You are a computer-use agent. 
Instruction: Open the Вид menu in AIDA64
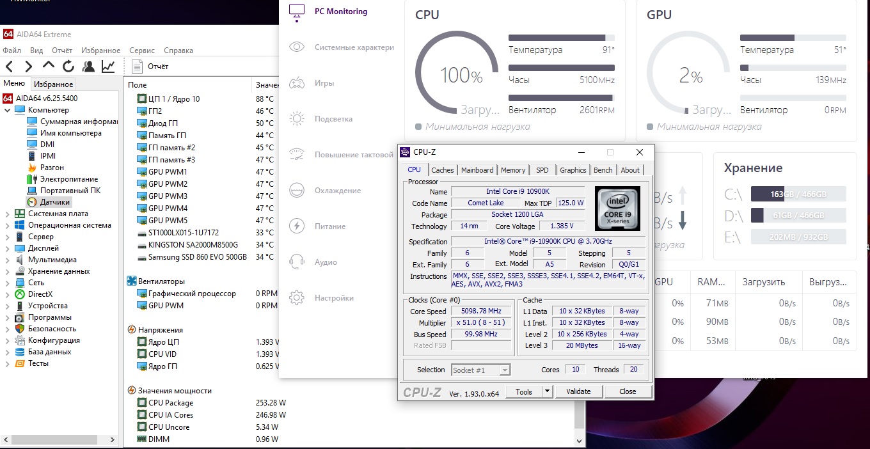point(36,51)
